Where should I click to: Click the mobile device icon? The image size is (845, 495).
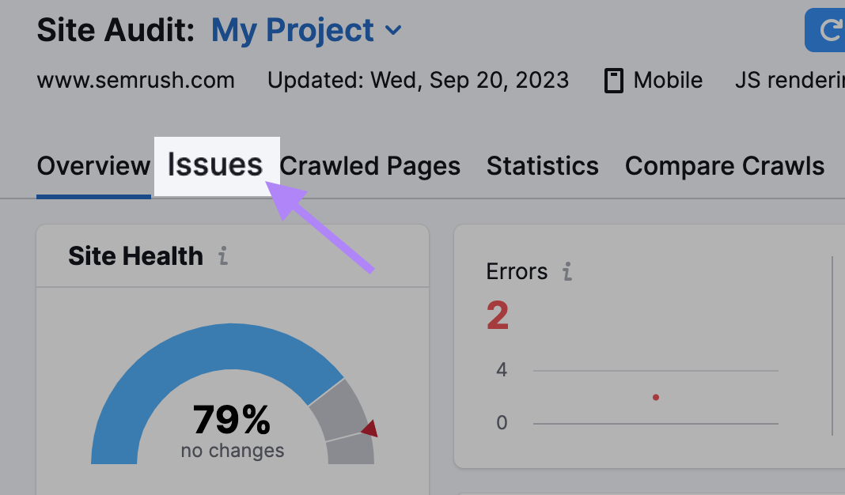pos(613,80)
